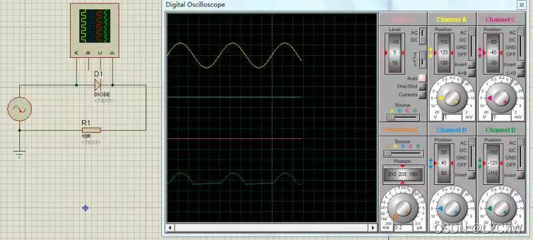The height and width of the screenshot is (240, 533).
Task: Click the Channel B panel header
Action: coord(452,130)
